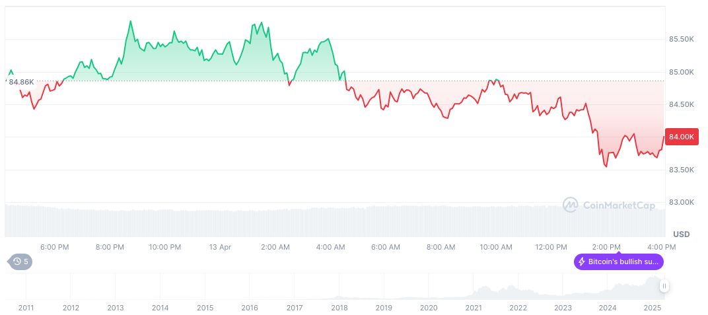The width and height of the screenshot is (708, 315).
Task: Click the 4:00 PM time axis label
Action: pyautogui.click(x=661, y=247)
